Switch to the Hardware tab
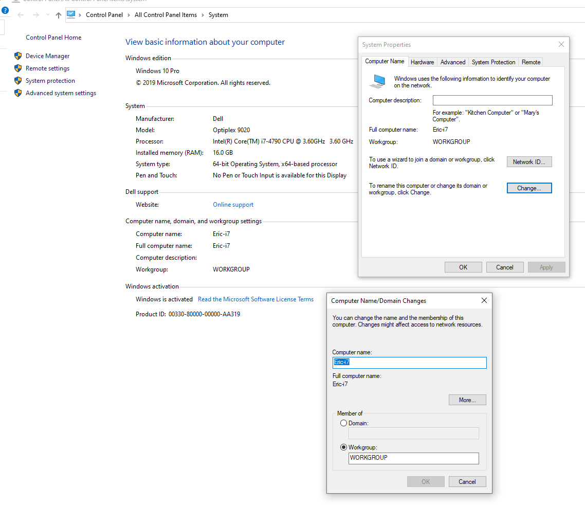This screenshot has height=505, width=585. [x=422, y=62]
